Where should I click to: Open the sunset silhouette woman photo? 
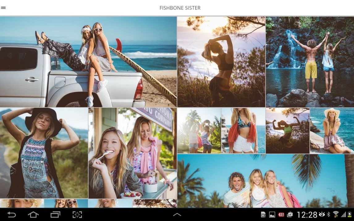221,62
